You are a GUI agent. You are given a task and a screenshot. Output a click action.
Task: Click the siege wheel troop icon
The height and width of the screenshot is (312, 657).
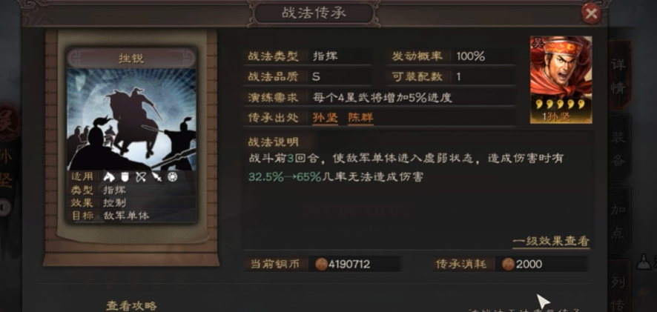(173, 177)
